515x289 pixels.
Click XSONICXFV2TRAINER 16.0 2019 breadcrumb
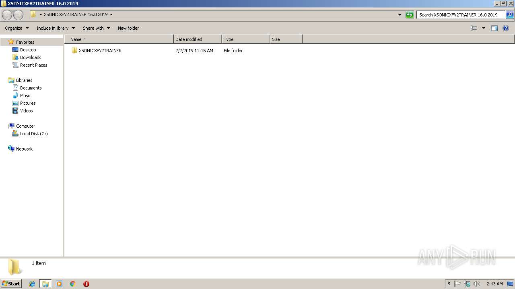click(76, 14)
